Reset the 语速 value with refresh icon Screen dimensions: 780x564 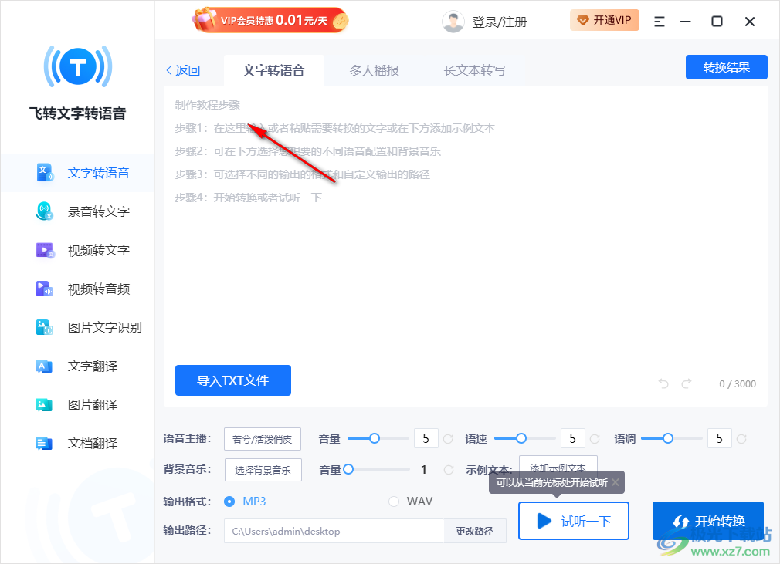pos(595,439)
